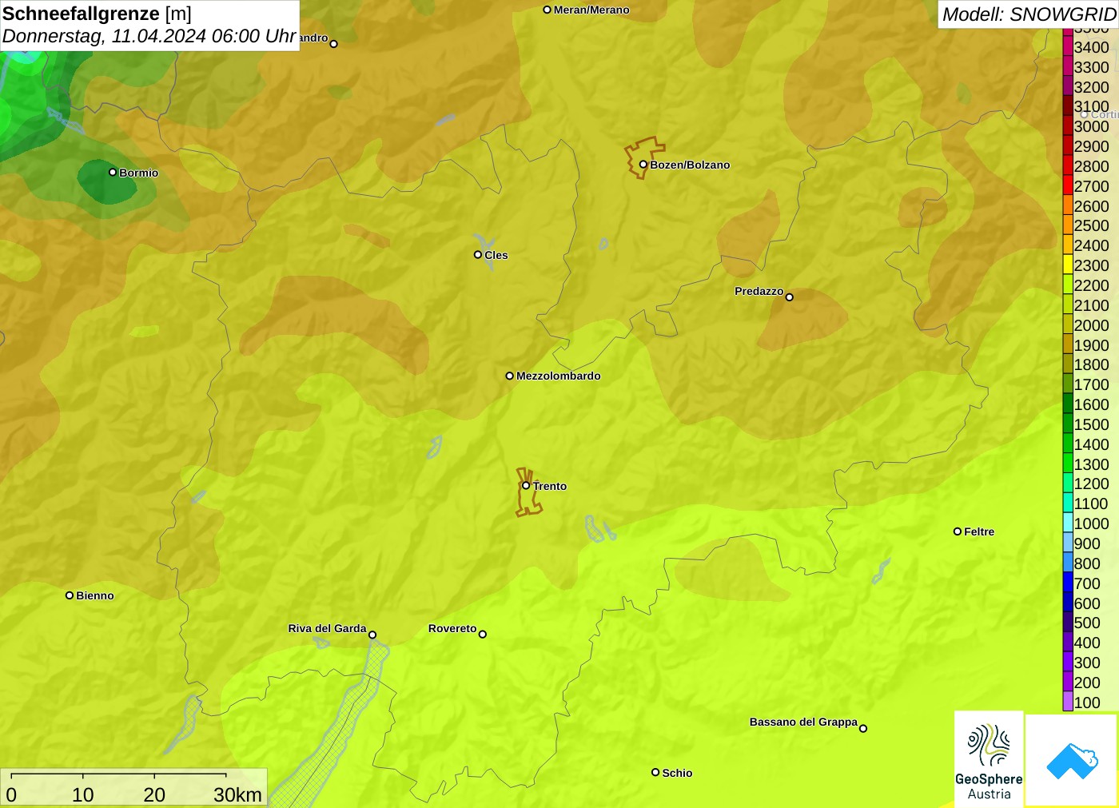Click the Meran/Merano marker
Viewport: 1119px width, 808px height.
pos(548,10)
